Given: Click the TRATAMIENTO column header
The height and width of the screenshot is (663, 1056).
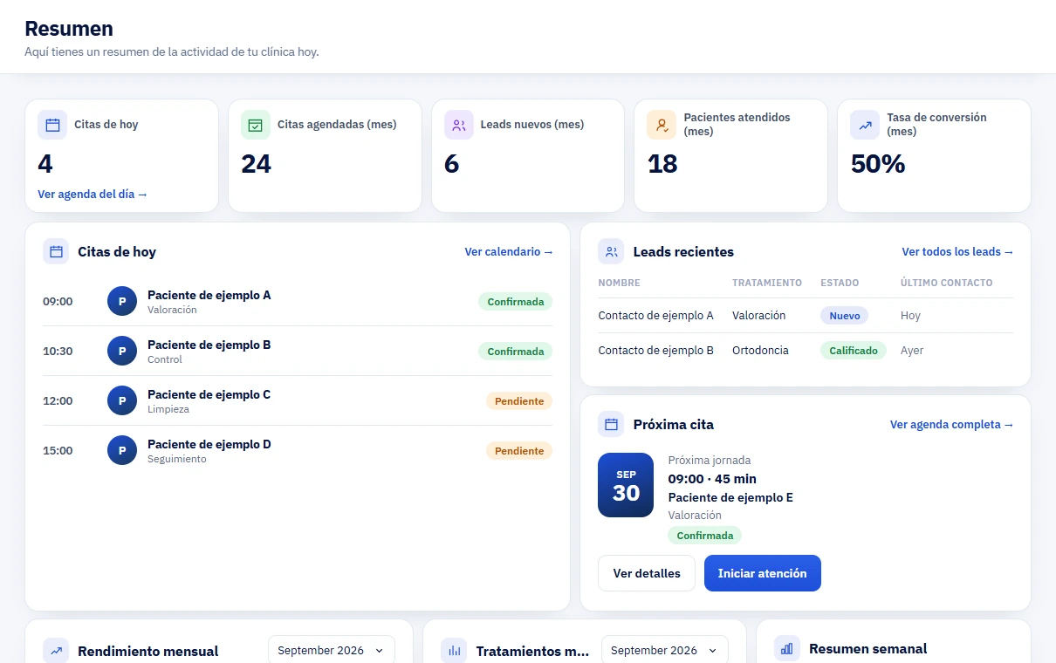Looking at the screenshot, I should coord(767,283).
